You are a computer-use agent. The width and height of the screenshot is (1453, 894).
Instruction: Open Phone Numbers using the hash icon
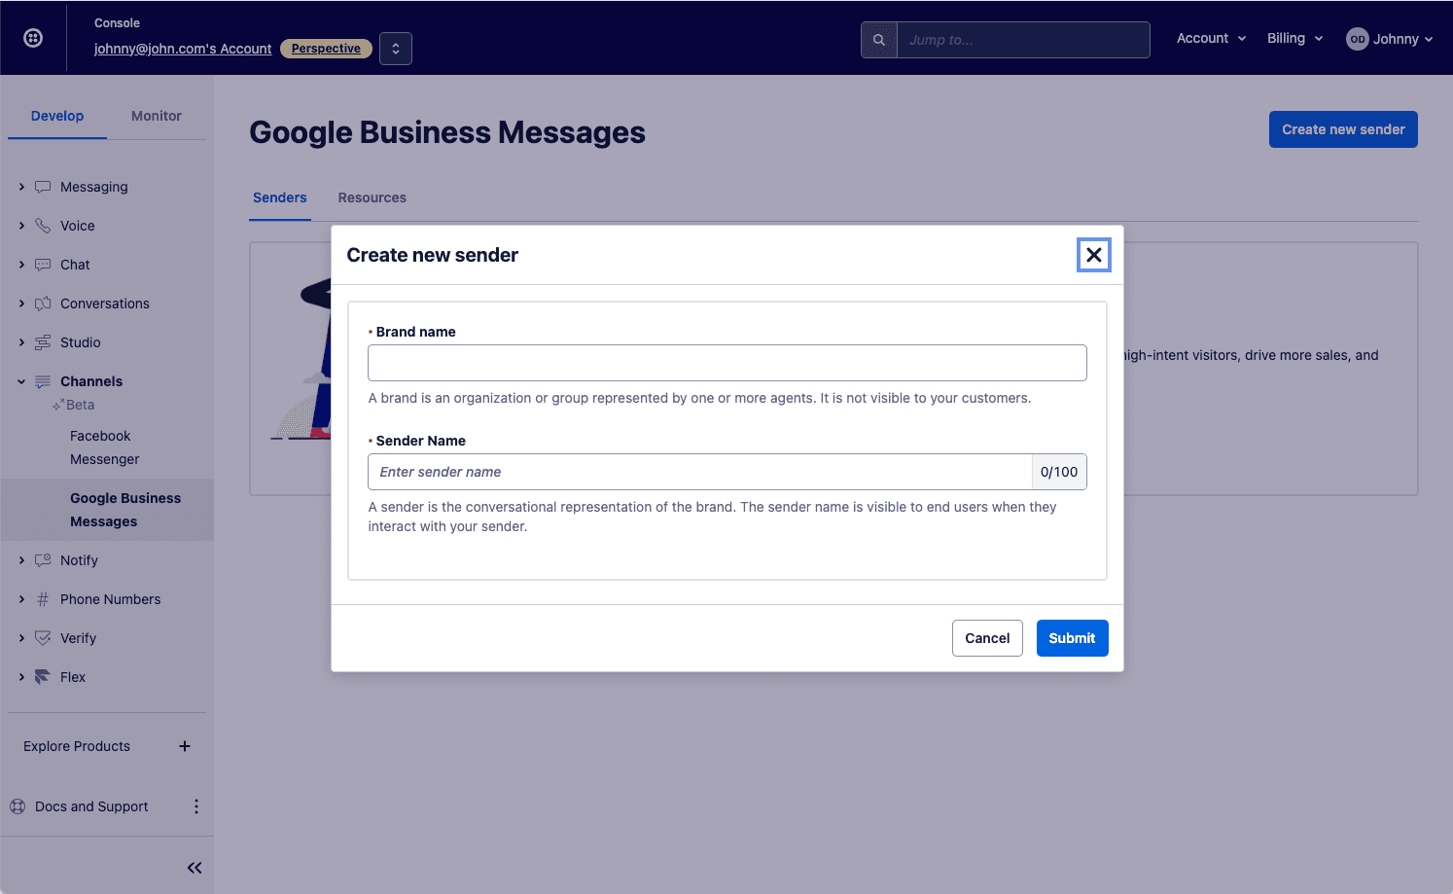point(41,599)
